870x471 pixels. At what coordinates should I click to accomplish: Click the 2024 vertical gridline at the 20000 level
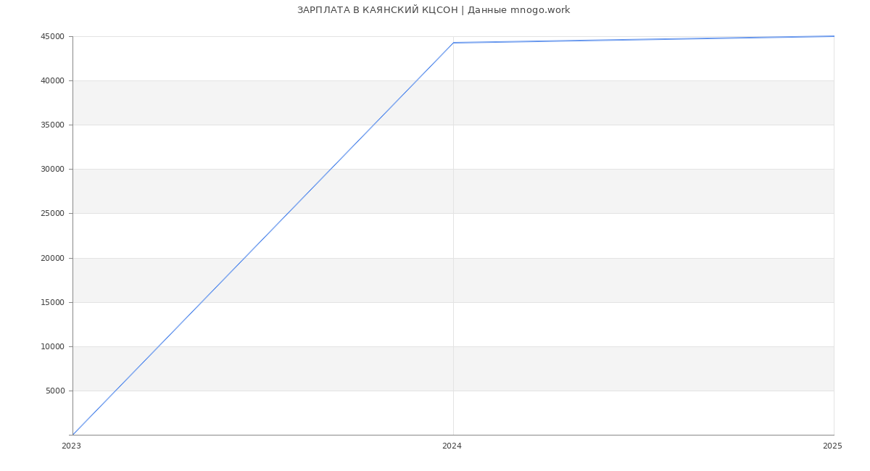pos(453,258)
